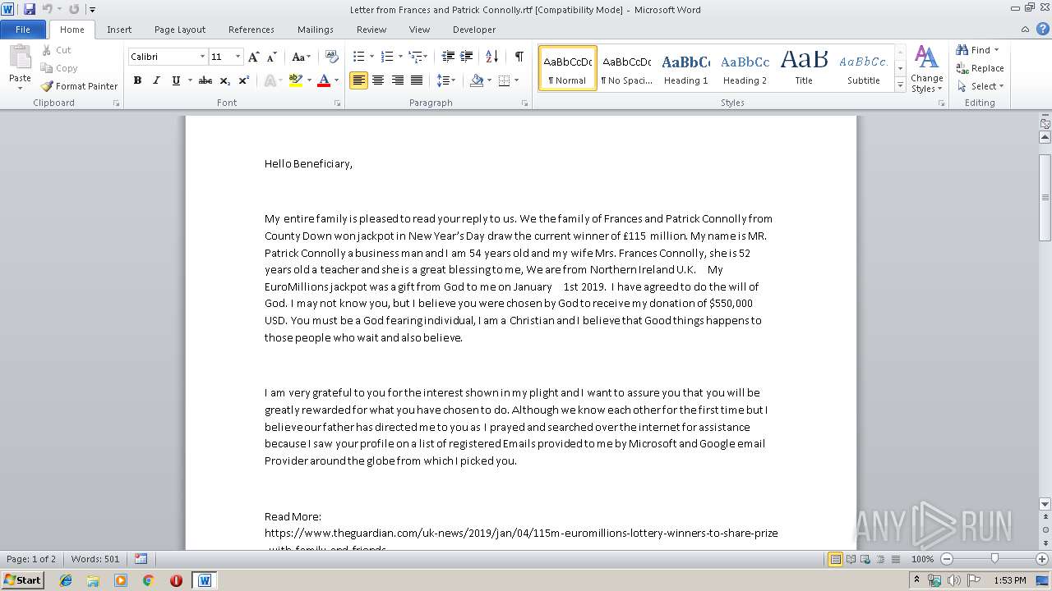This screenshot has width=1052, height=591.
Task: Apply the No Spacing style
Action: point(626,68)
